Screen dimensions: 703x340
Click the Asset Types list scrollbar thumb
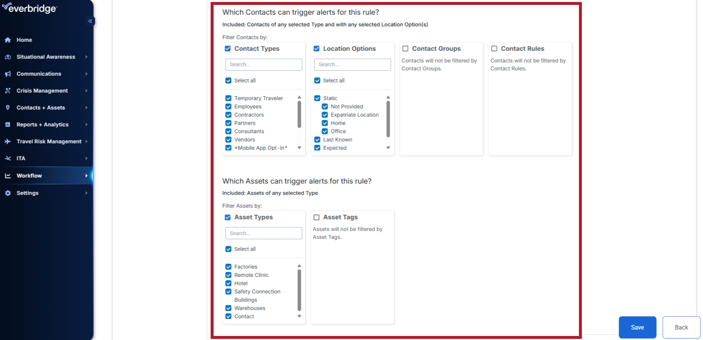(299, 290)
